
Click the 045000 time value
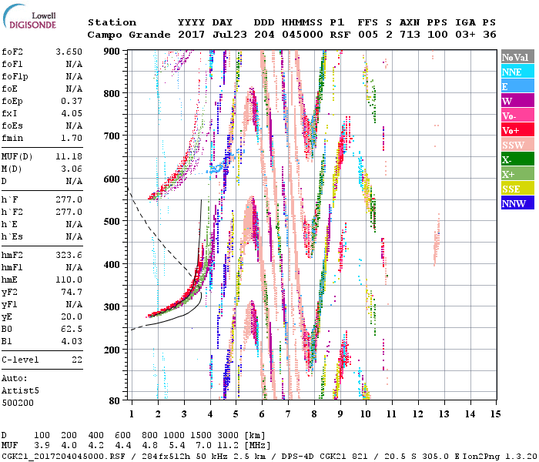(303, 35)
